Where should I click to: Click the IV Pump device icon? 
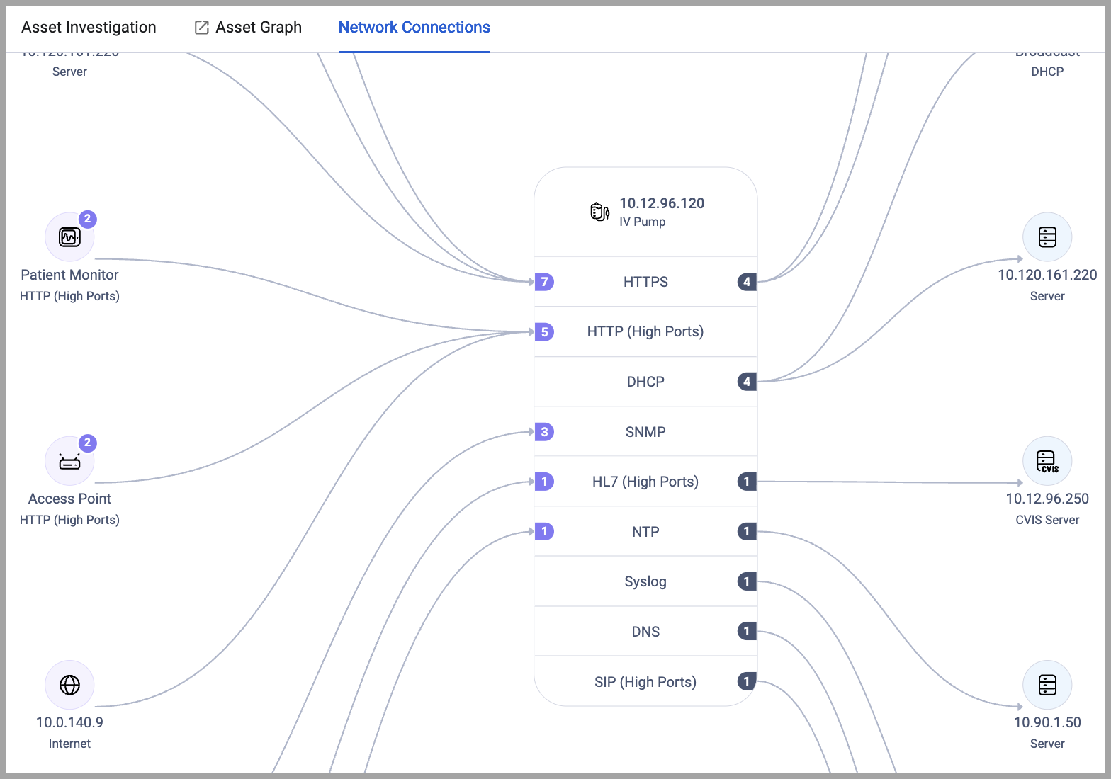[599, 212]
